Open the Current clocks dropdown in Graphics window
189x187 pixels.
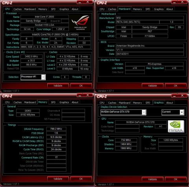[182, 112]
